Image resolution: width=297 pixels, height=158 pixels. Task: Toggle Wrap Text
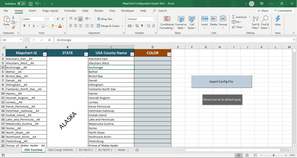click(x=105, y=19)
